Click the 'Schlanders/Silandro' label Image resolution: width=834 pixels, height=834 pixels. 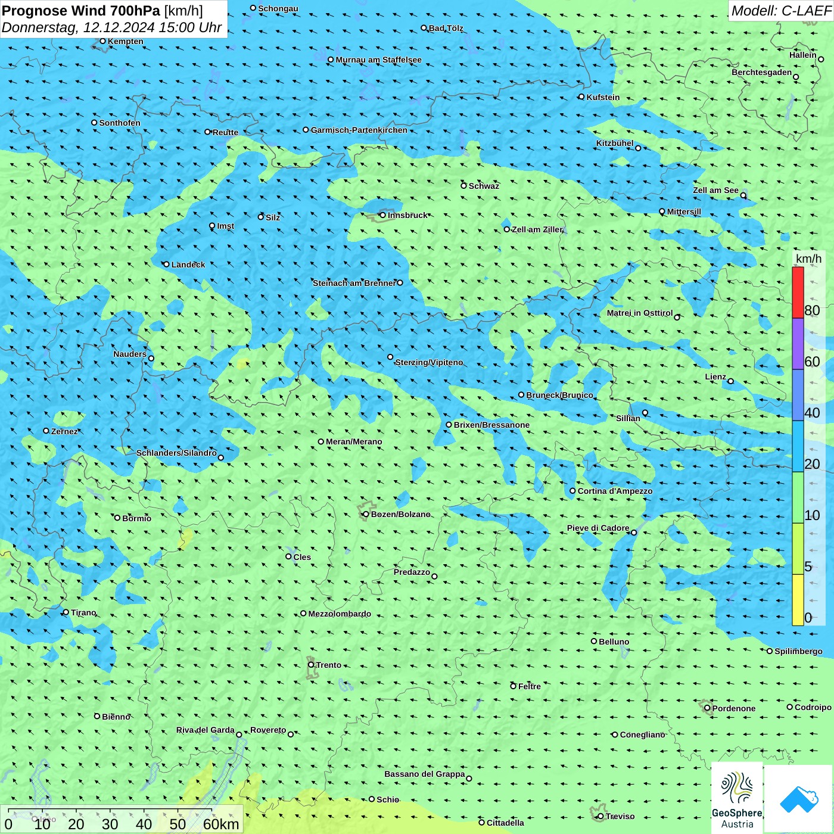coord(176,453)
